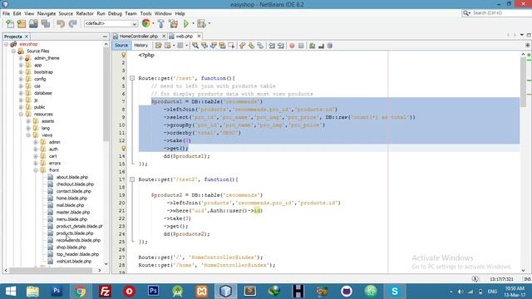Switch to the HomeController.php tab
This screenshot has height=299, width=532.
coord(139,36)
